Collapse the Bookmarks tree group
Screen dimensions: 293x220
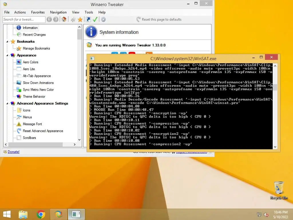(x=7, y=42)
